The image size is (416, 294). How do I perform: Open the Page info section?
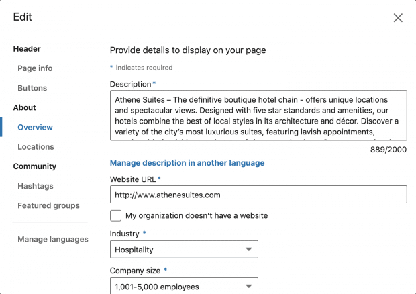35,68
